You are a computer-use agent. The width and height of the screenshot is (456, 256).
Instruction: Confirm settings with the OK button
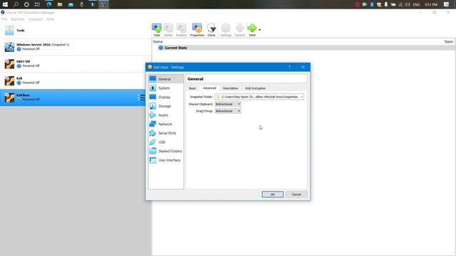pyautogui.click(x=272, y=194)
